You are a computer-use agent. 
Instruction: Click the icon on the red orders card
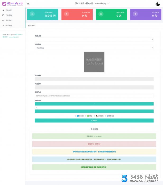point(66,14)
